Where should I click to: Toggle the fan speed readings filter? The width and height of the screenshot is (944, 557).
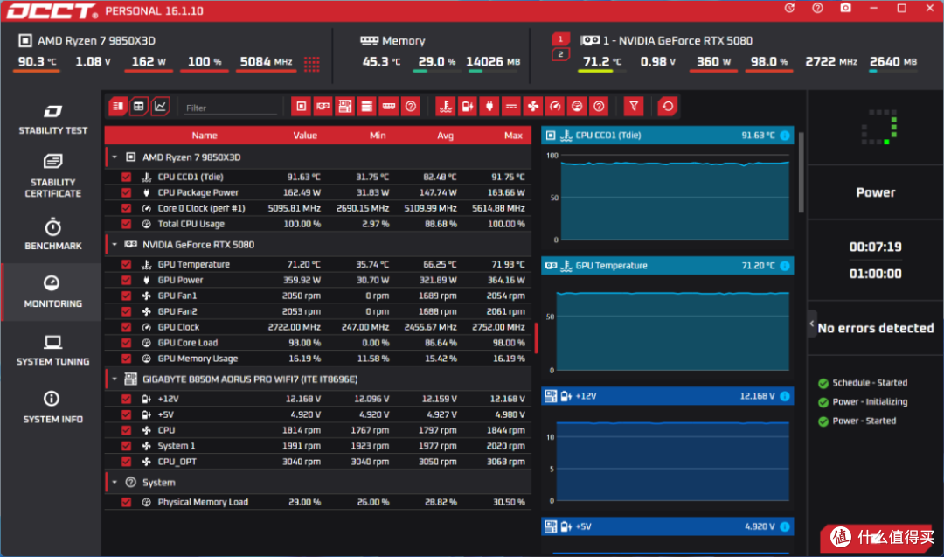coord(533,107)
